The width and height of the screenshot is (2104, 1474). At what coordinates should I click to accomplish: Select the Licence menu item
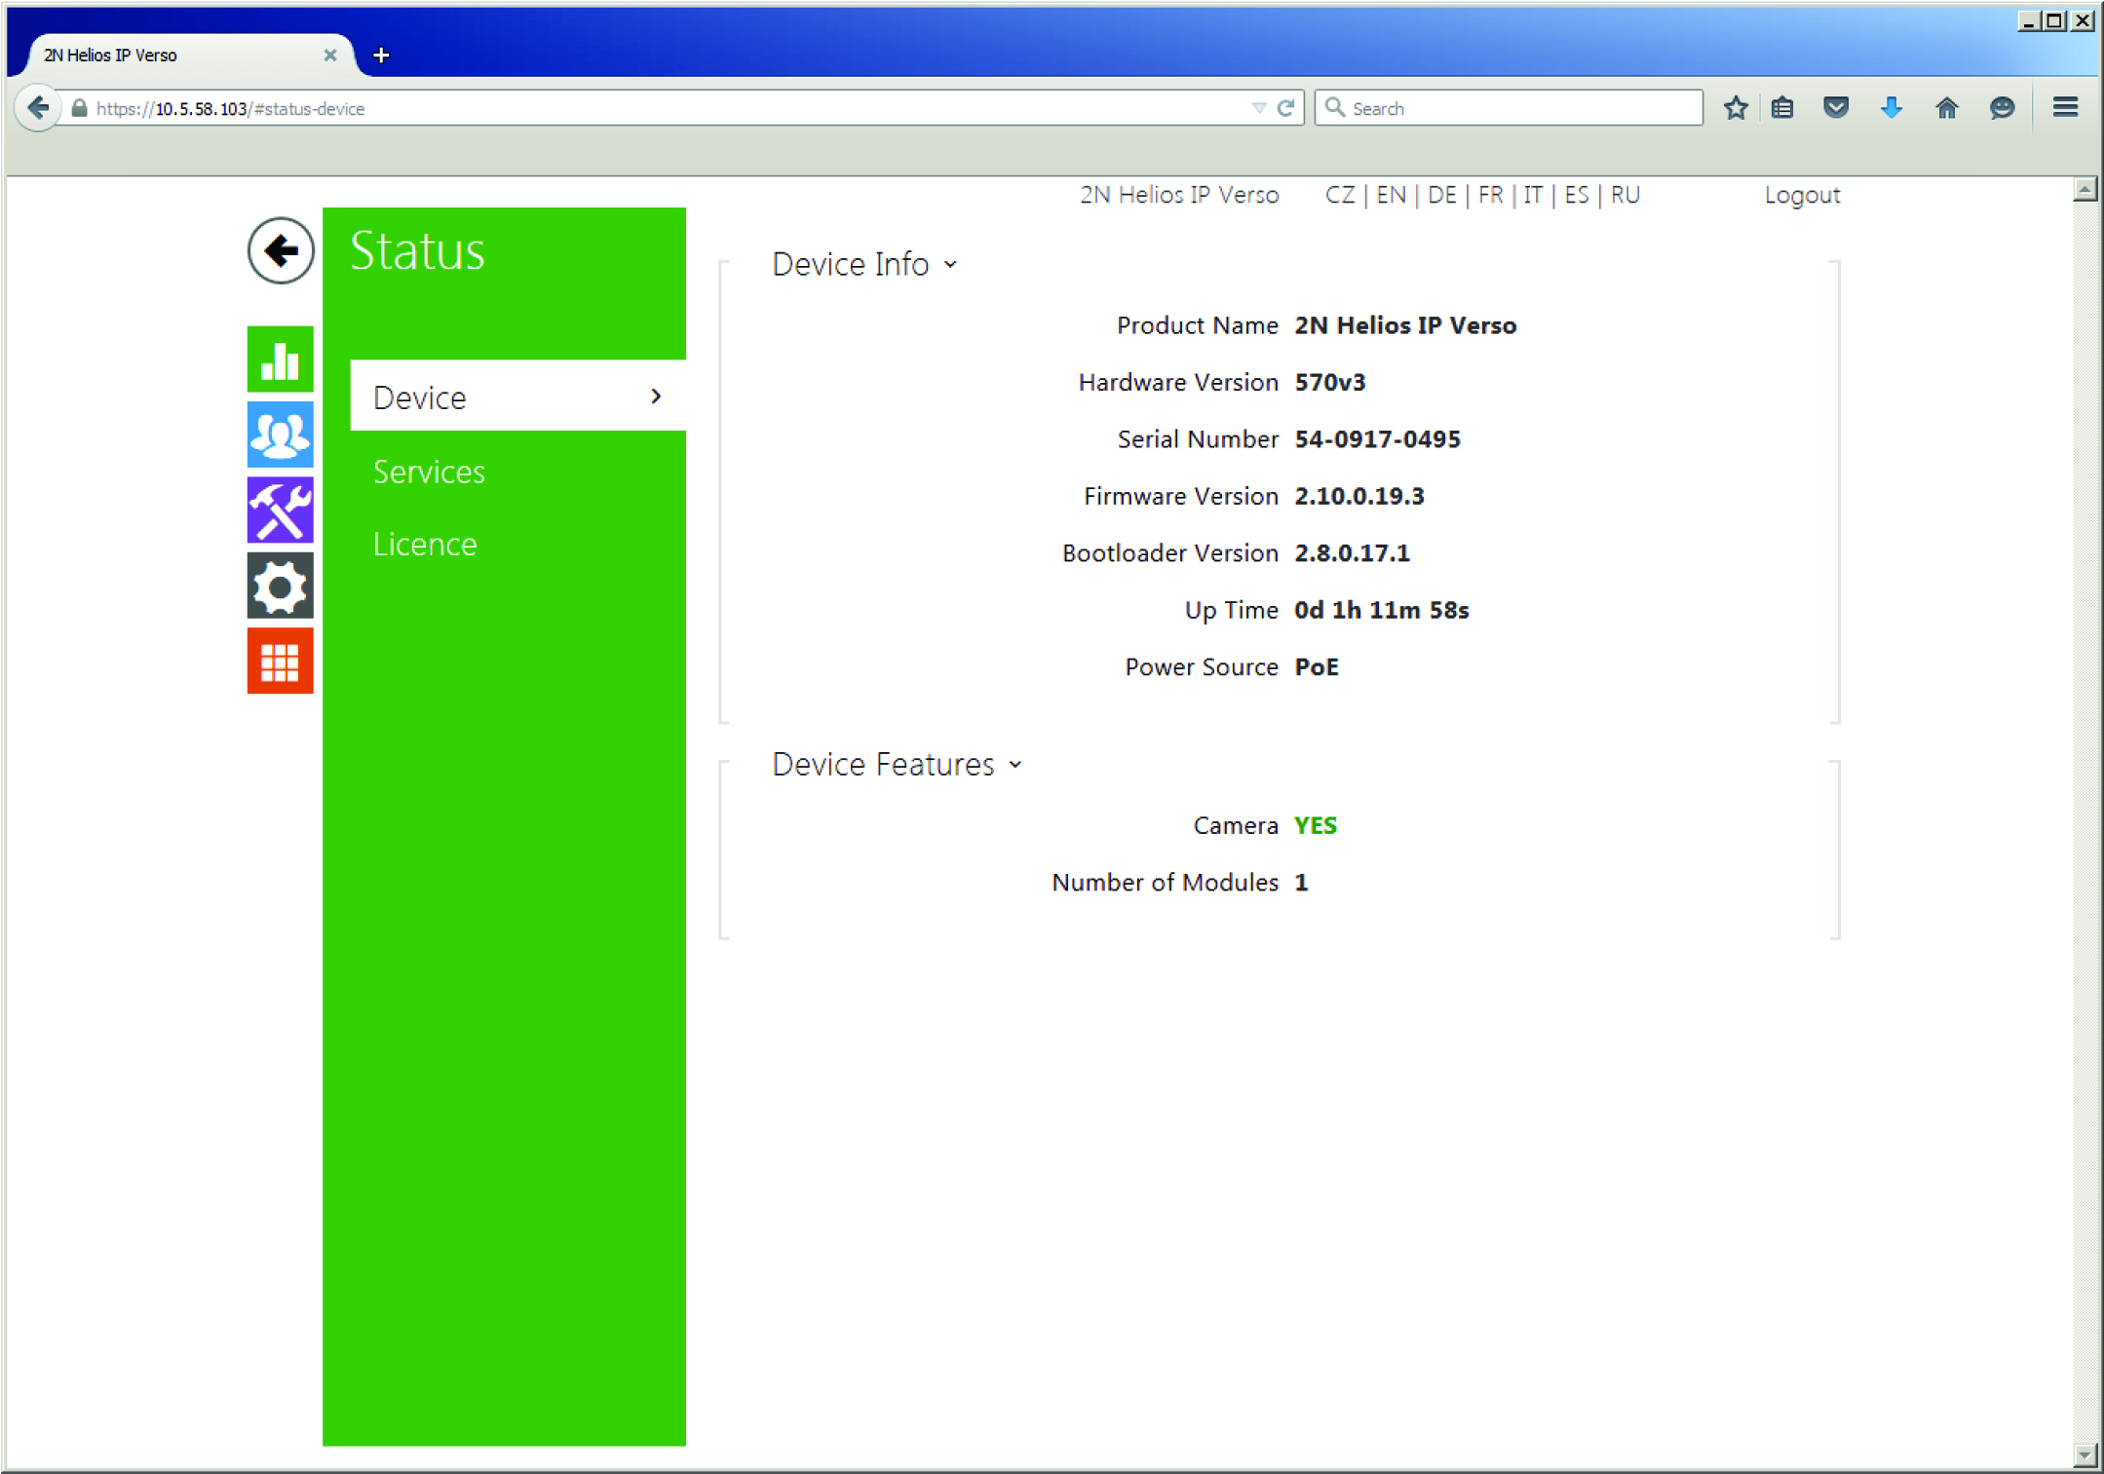click(425, 544)
